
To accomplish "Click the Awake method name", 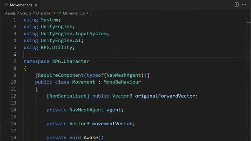I will (91, 137).
